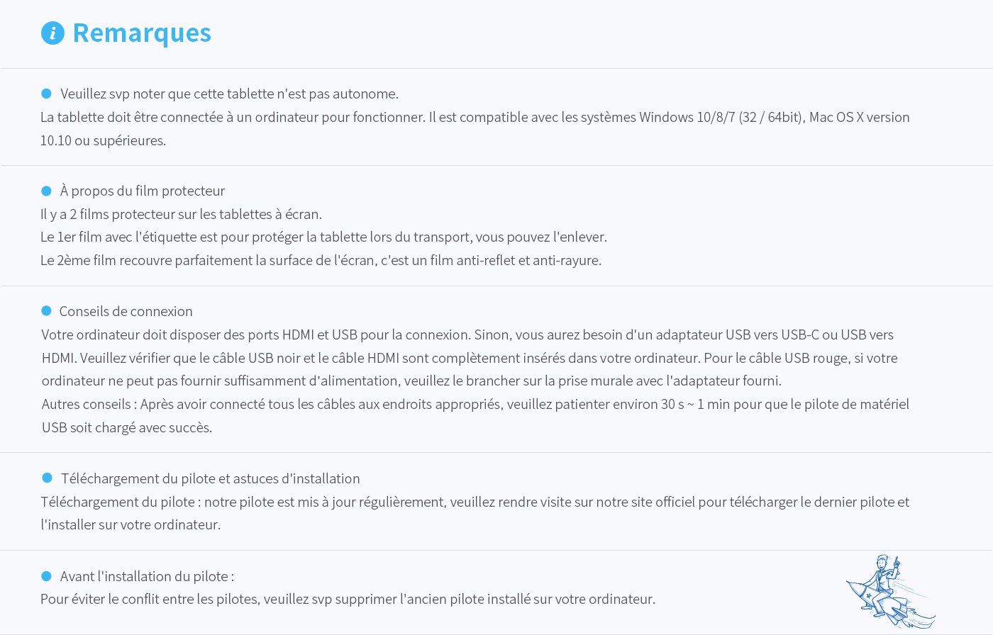Screen dimensions: 993x635
Task: Click the bullet beside "Téléchargement du pilote" heading
Action: [x=47, y=478]
